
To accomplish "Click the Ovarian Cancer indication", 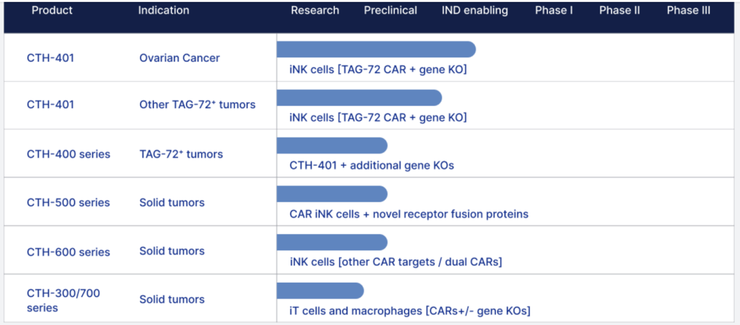I will pos(180,58).
